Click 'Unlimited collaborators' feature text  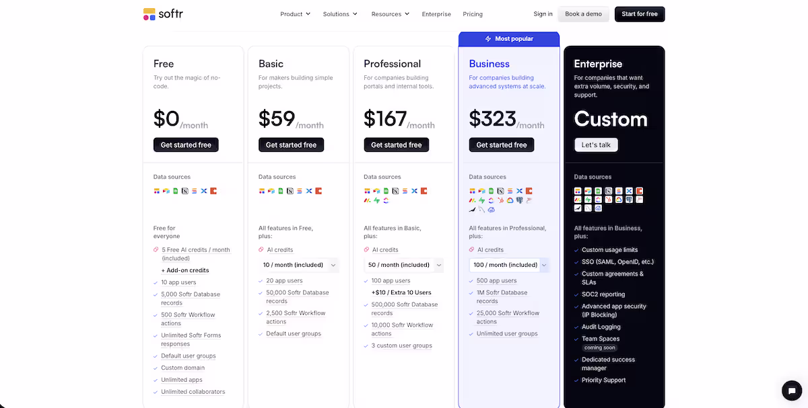pos(193,392)
